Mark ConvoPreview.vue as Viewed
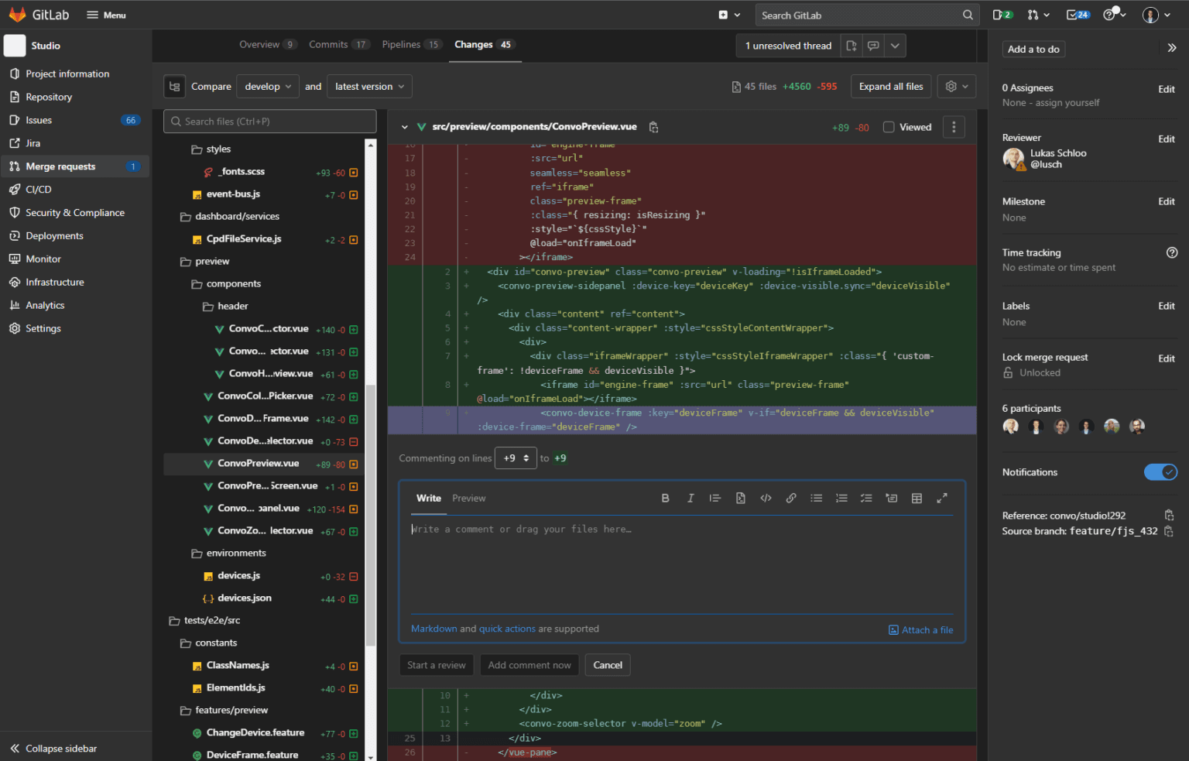 coord(889,128)
